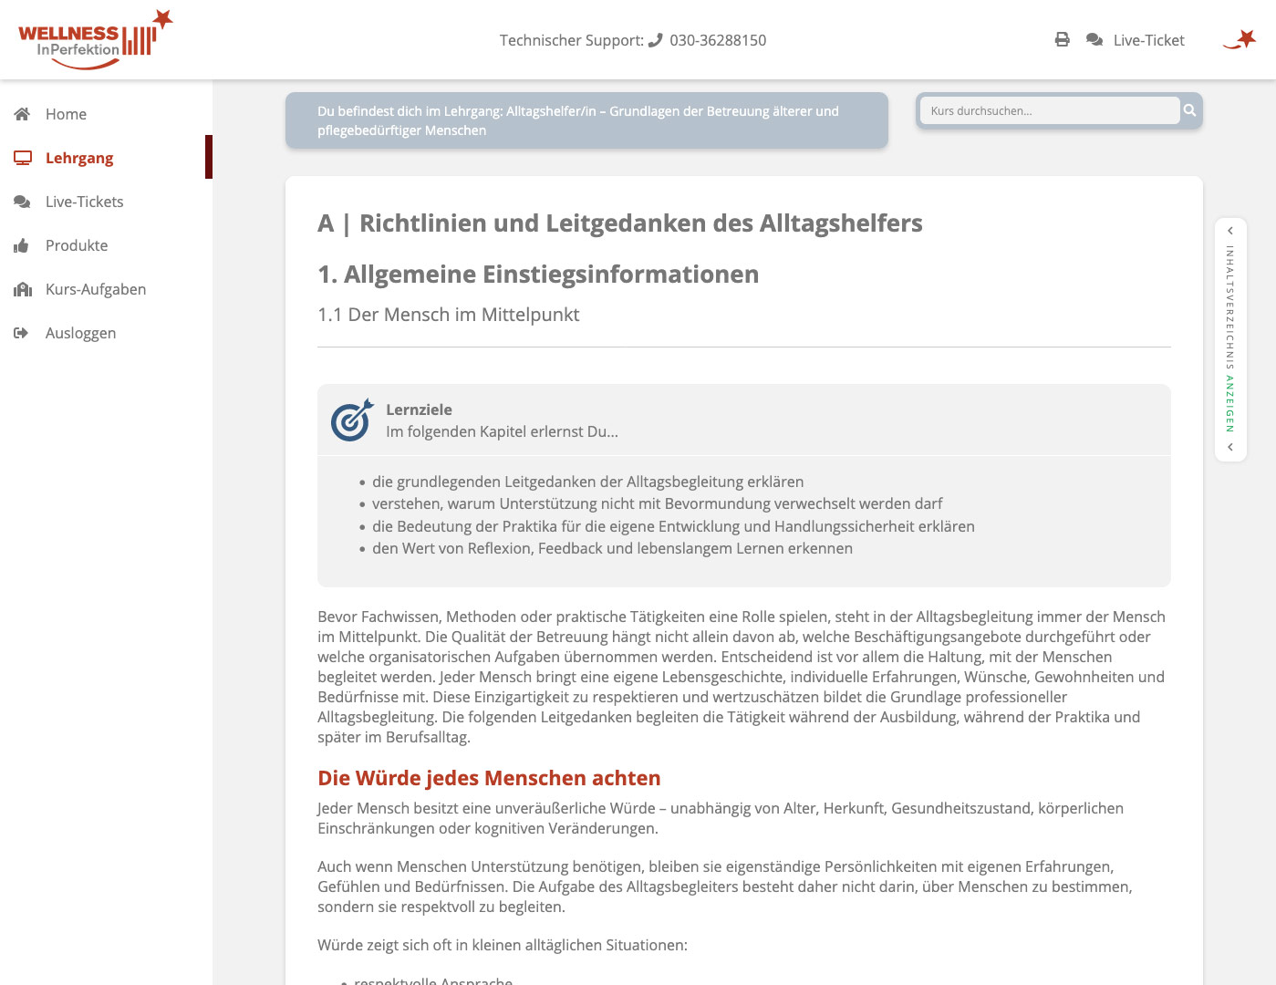The image size is (1276, 985).
Task: Click the red star icon at top right
Action: pos(1240,39)
